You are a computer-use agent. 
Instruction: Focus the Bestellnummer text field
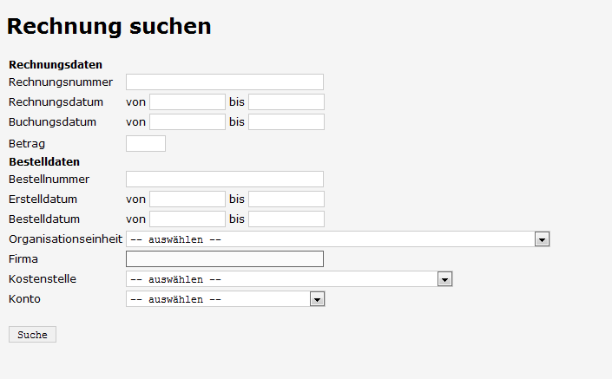[224, 180]
